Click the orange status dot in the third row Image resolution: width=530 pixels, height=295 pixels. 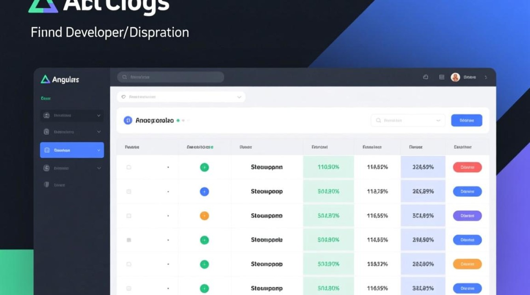point(204,215)
